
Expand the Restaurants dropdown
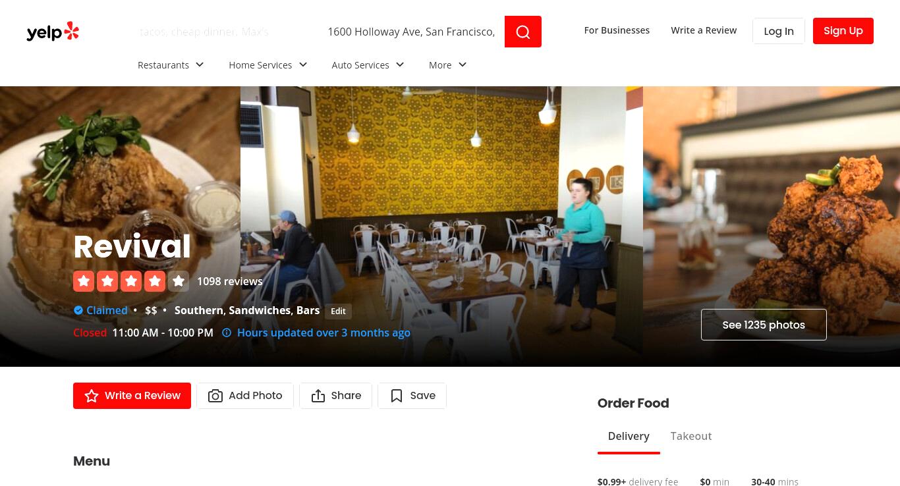[x=171, y=65]
